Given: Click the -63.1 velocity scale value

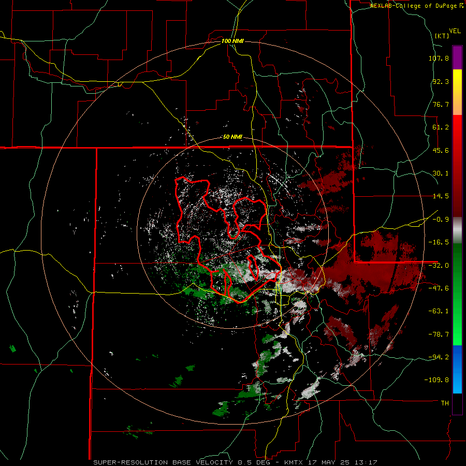Looking at the screenshot, I should pyautogui.click(x=439, y=311).
